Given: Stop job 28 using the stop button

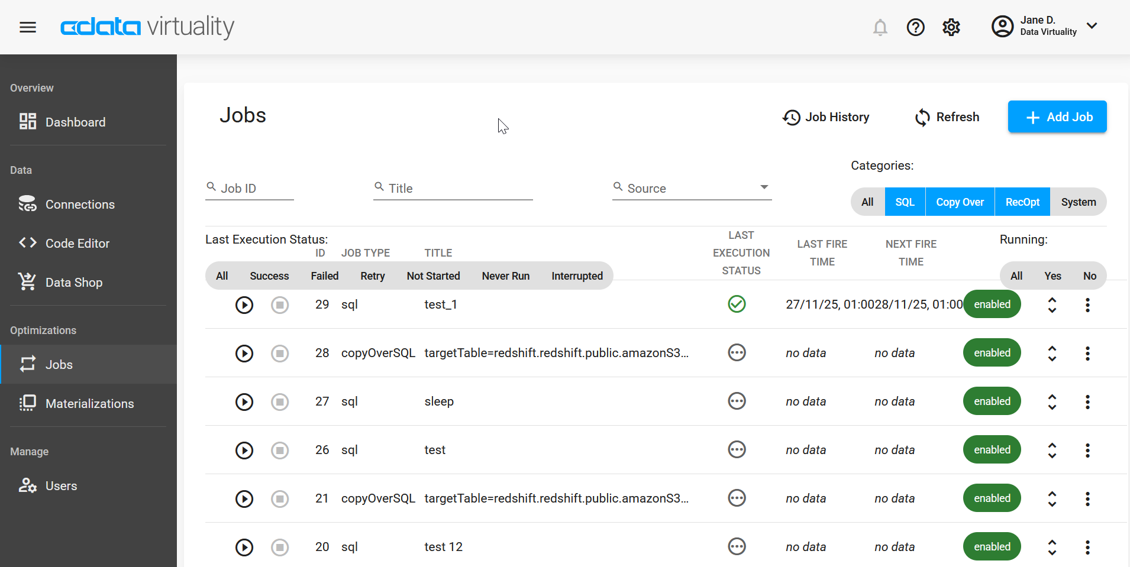Looking at the screenshot, I should coord(280,353).
